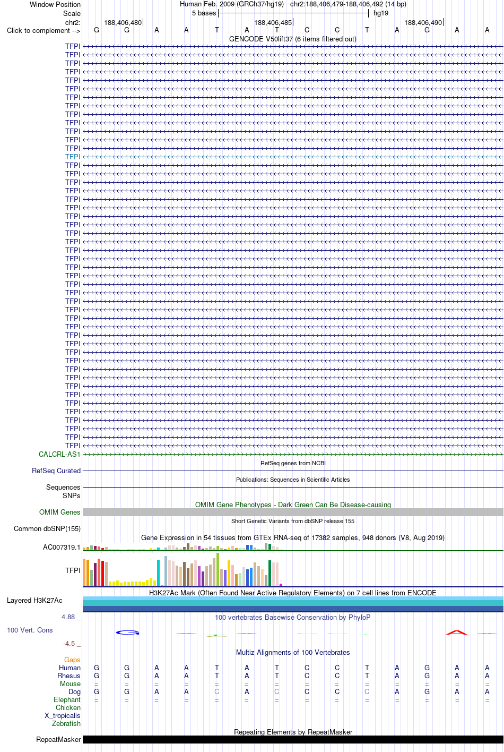
Task: Open the 100 Vert. Cons track label
Action: tap(30, 630)
